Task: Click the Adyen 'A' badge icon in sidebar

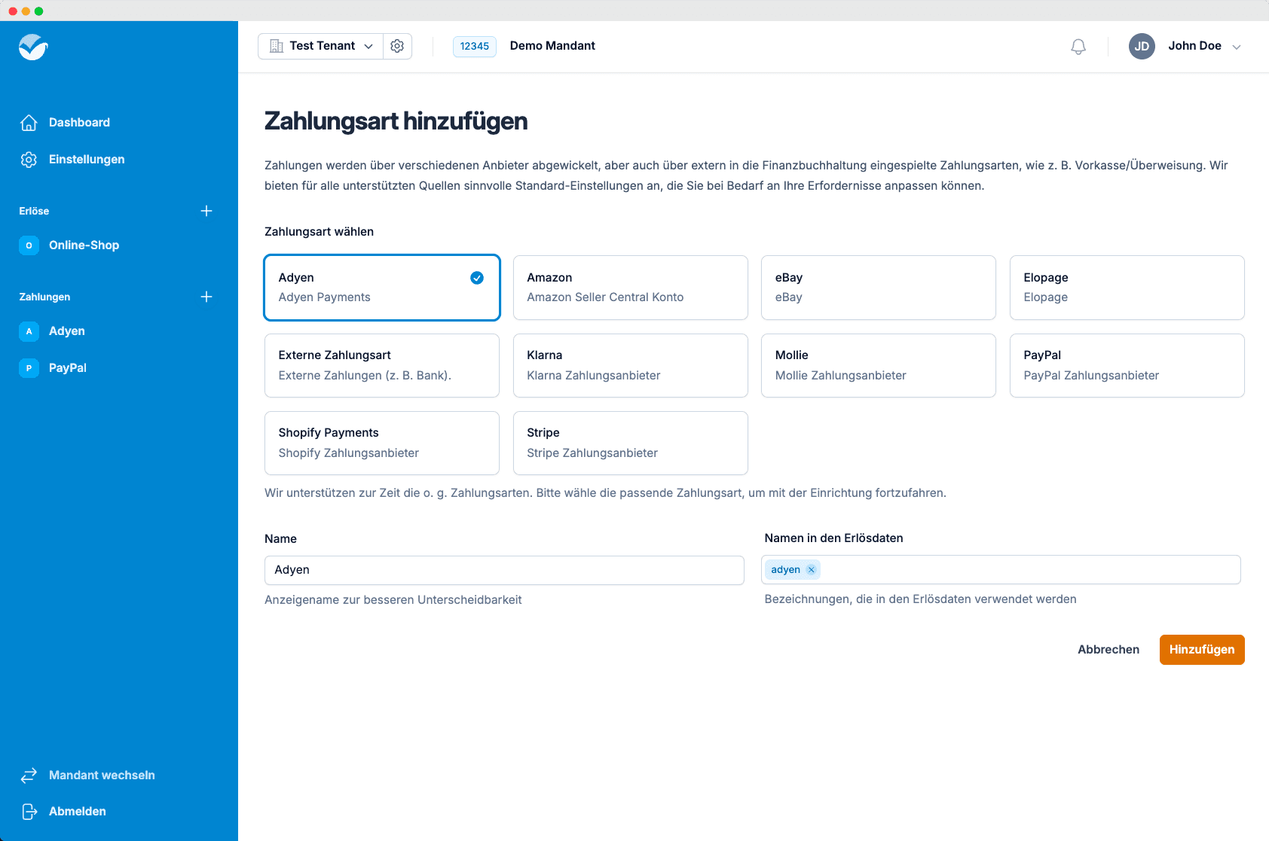Action: click(29, 331)
